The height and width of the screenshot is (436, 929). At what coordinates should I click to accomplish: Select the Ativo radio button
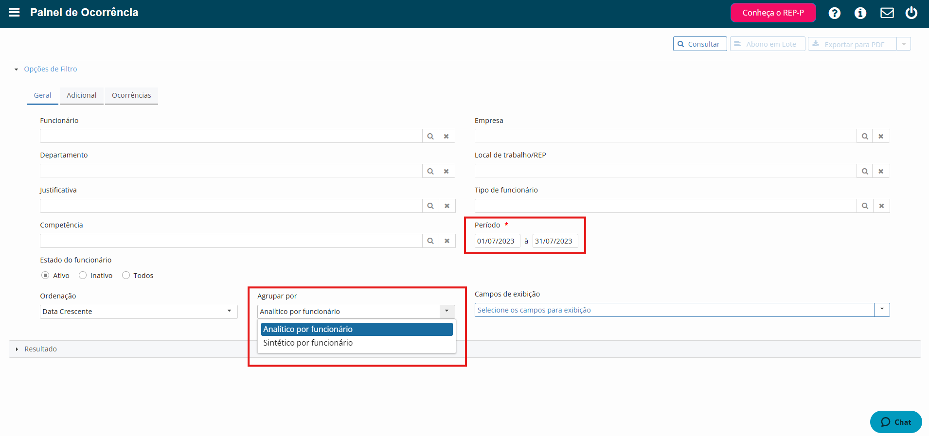pos(45,275)
